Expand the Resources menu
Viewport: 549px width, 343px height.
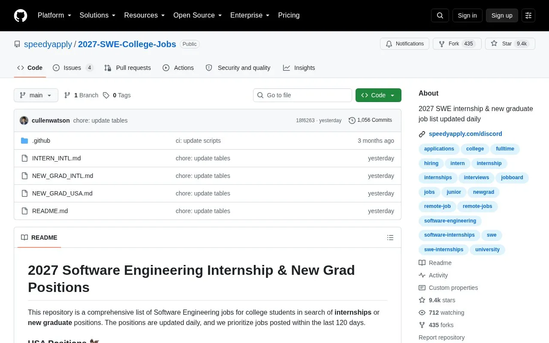click(x=145, y=15)
